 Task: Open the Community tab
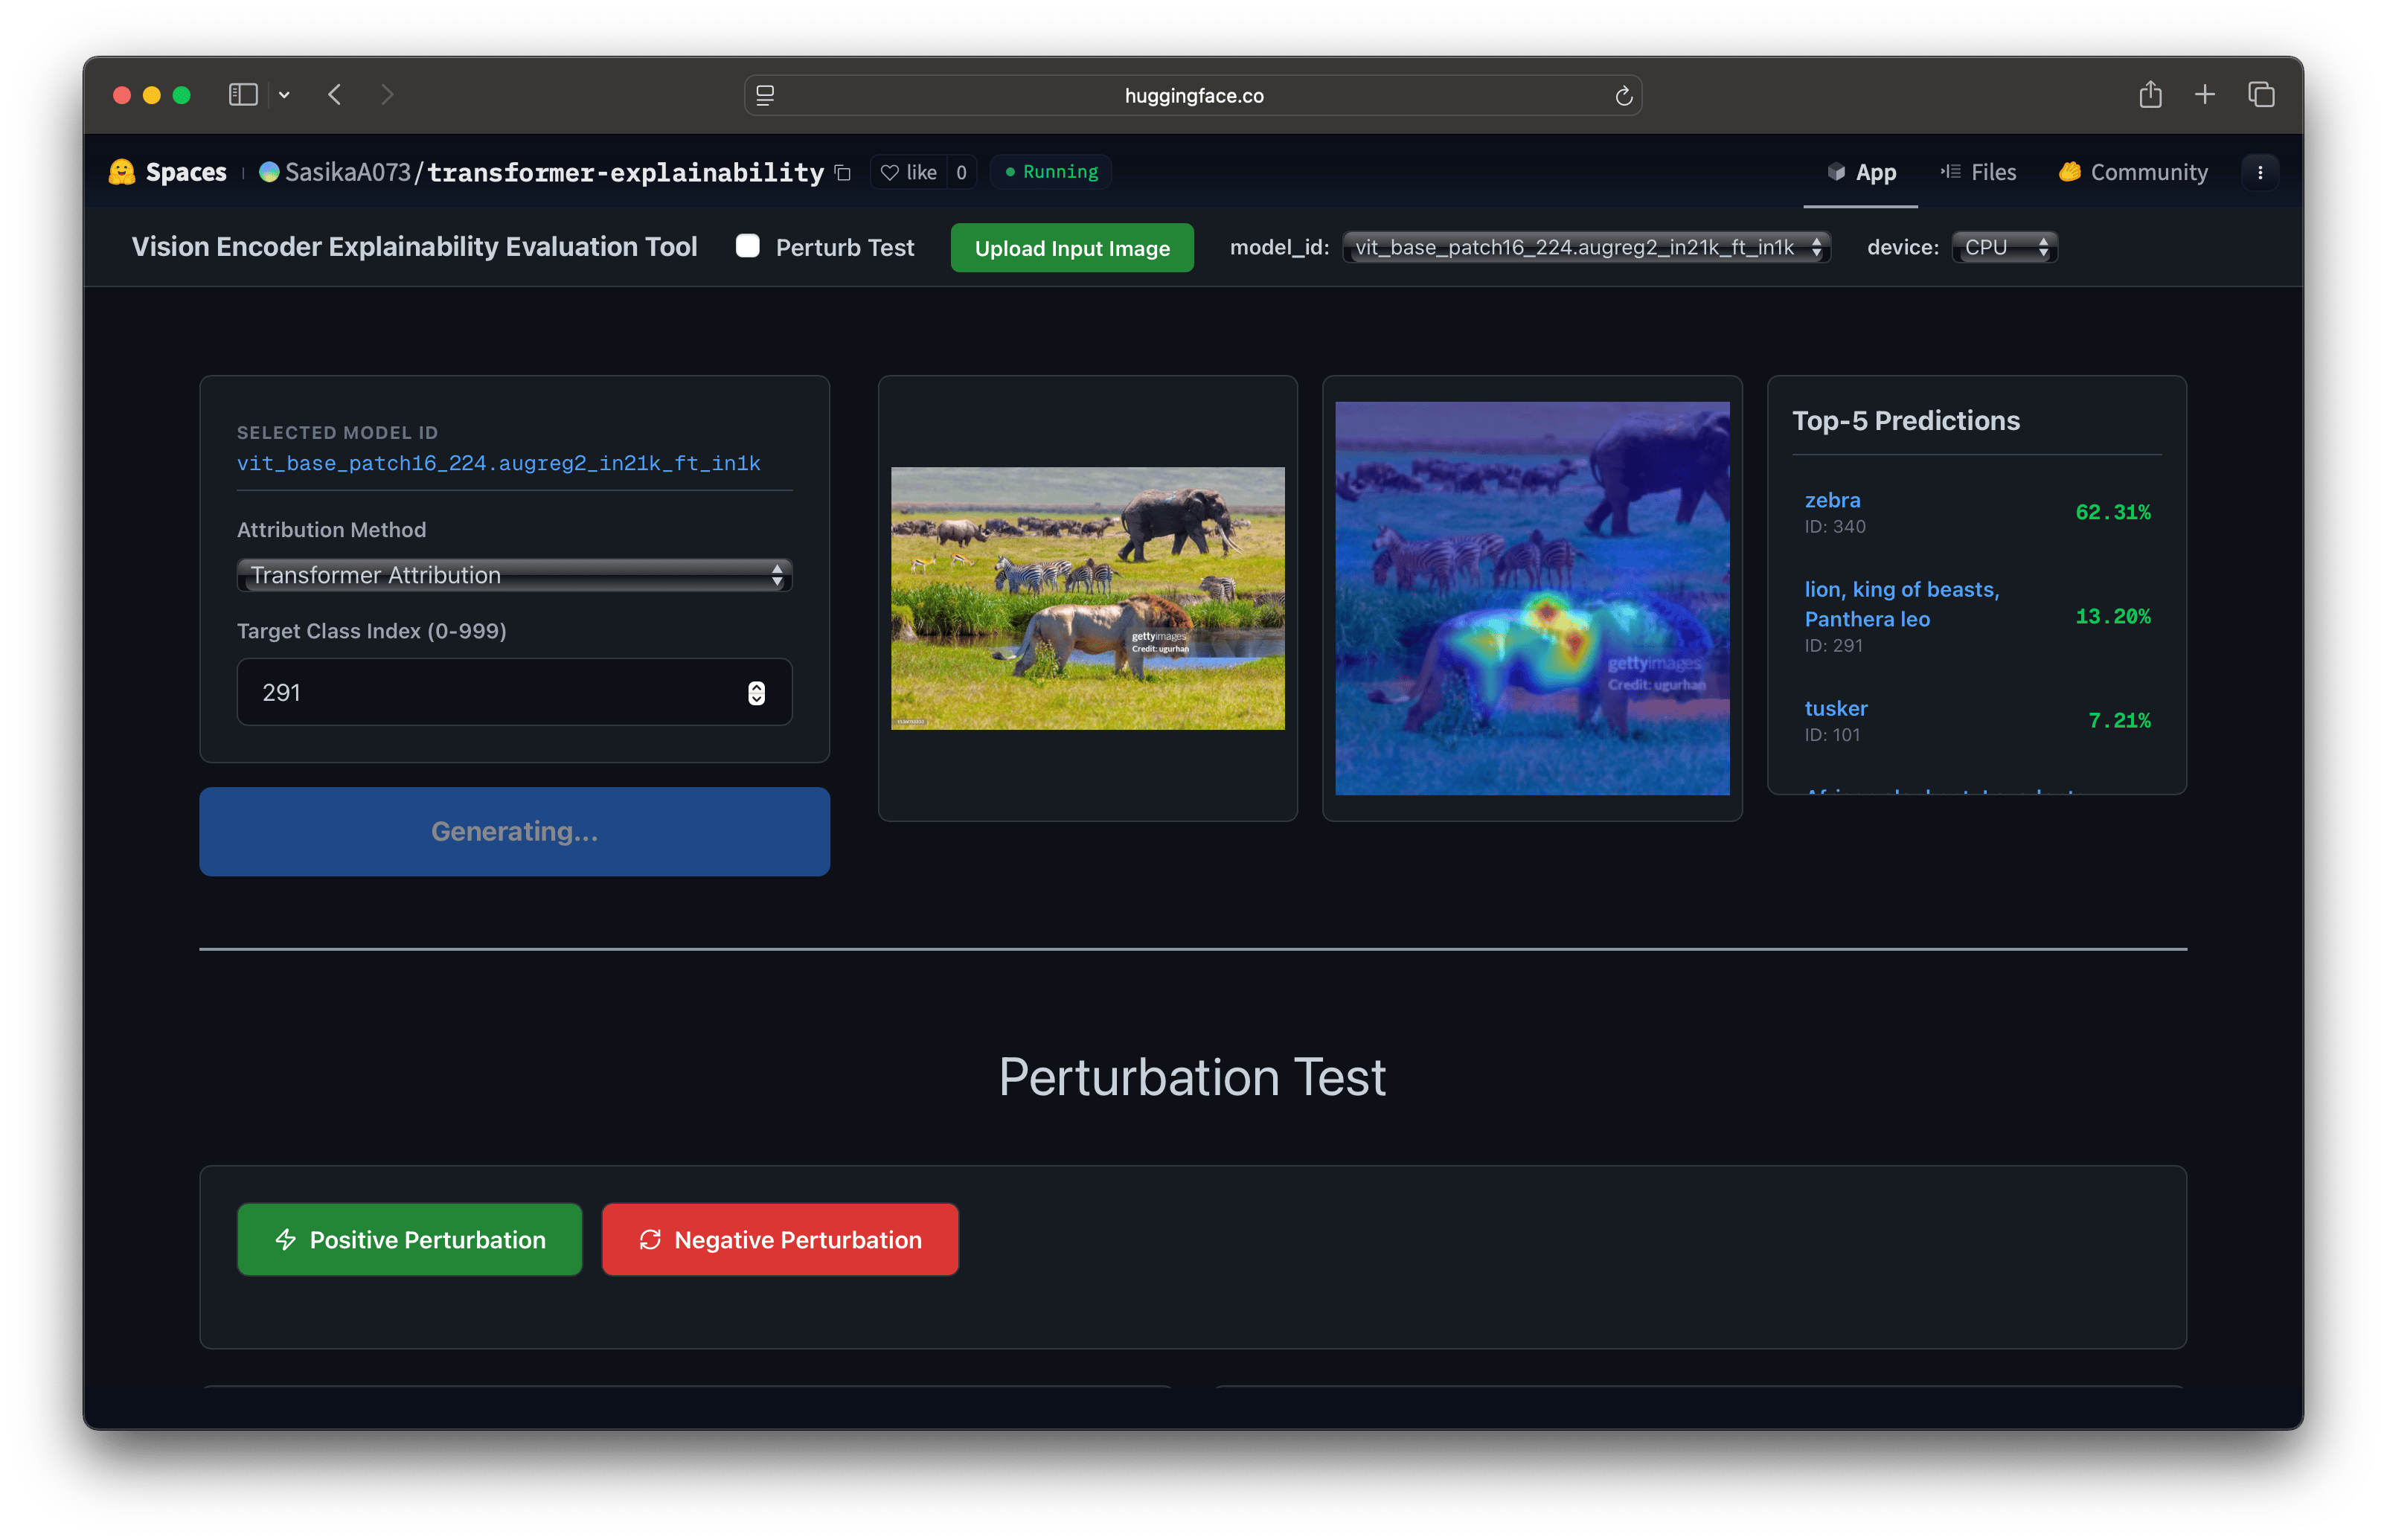click(x=2133, y=171)
